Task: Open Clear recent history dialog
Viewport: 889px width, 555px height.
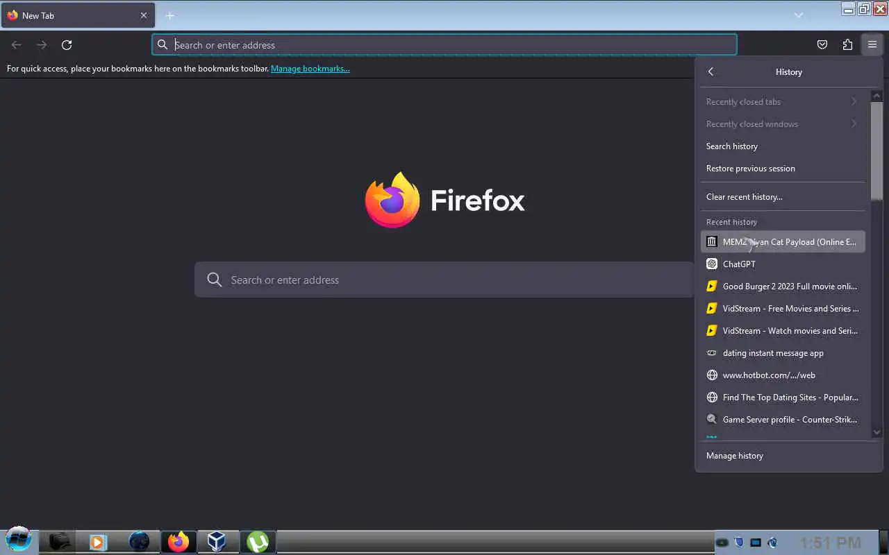Action: pos(783,197)
